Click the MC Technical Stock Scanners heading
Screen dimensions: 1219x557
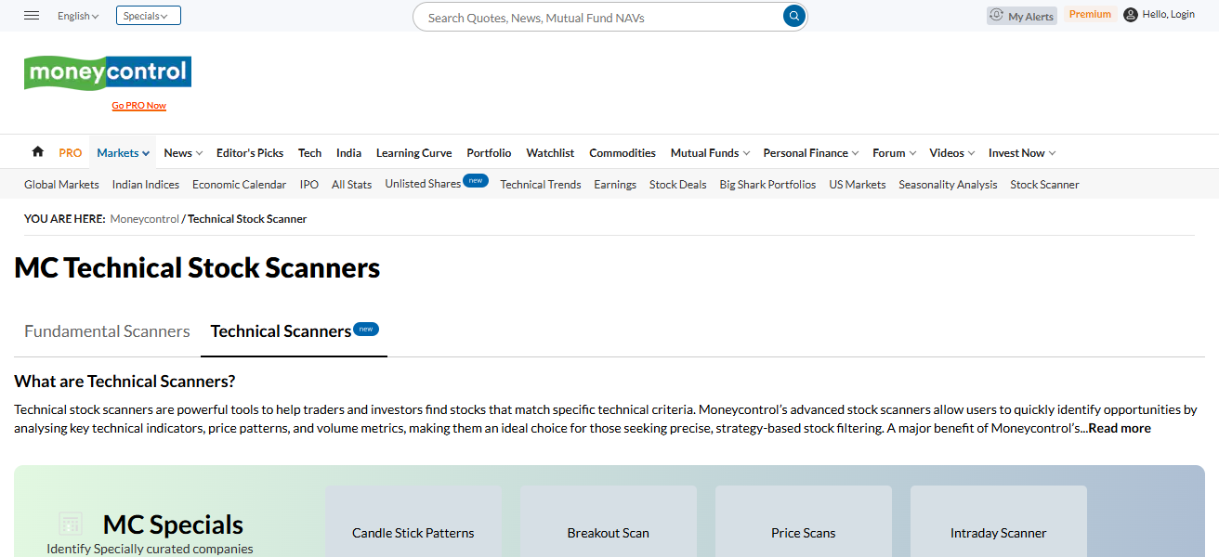point(197,268)
